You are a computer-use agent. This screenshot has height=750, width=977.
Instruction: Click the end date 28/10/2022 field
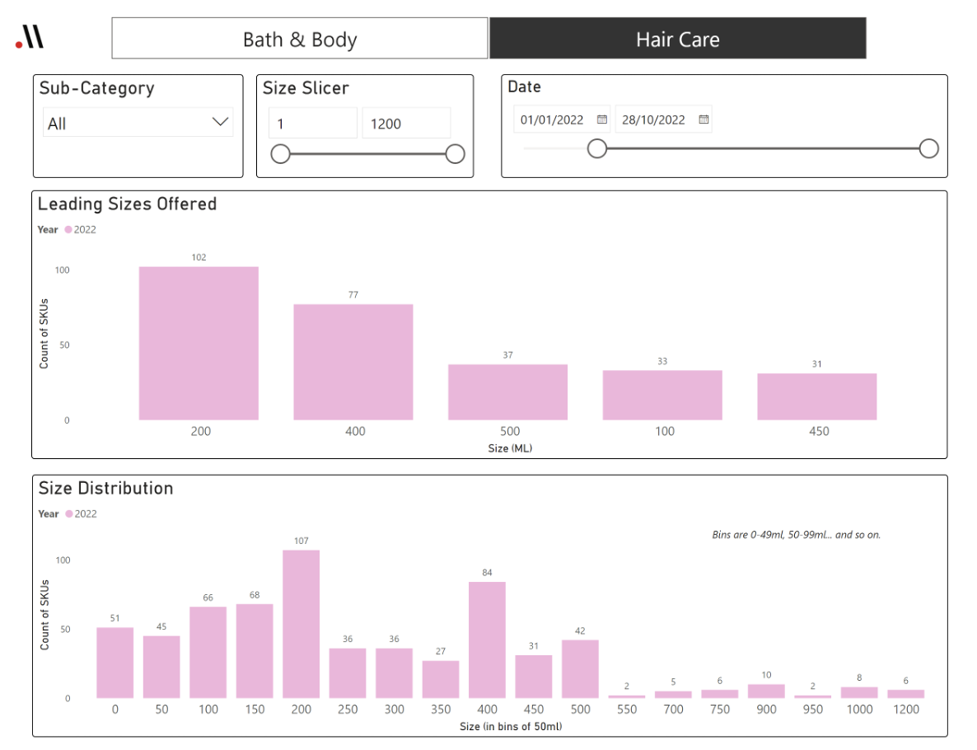(653, 120)
